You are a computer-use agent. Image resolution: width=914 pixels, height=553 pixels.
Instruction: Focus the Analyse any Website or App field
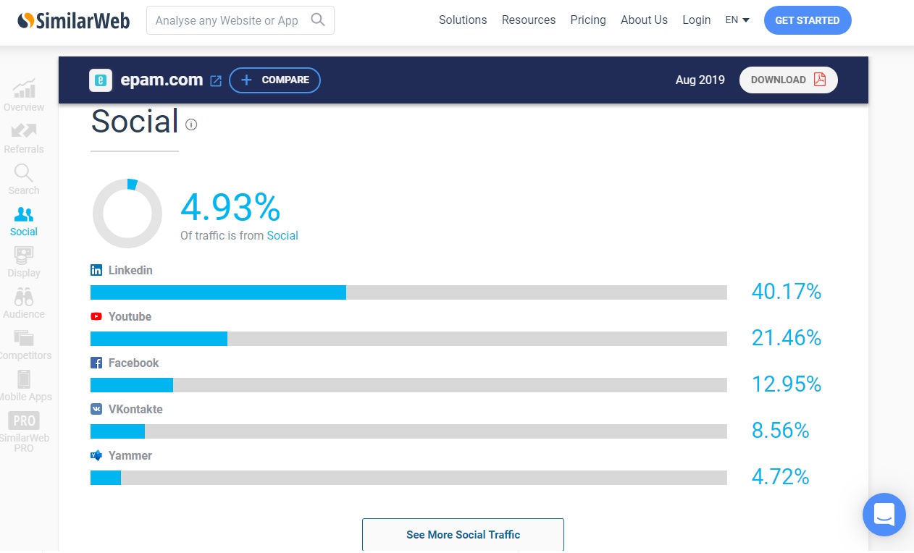240,20
